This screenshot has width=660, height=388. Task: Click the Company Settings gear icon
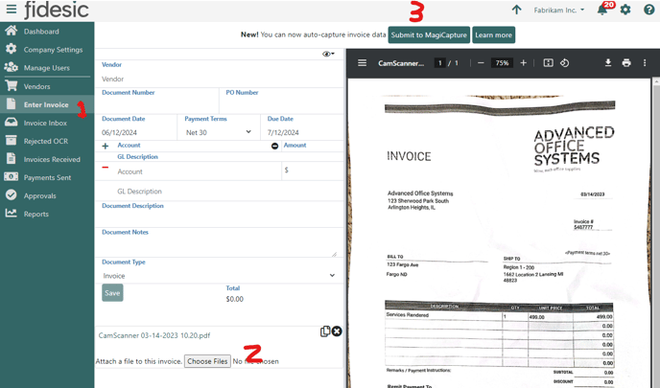[12, 49]
